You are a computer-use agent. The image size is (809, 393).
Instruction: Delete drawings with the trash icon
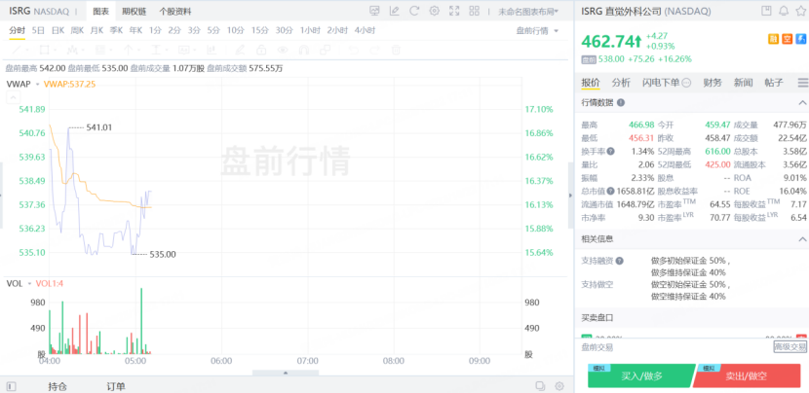pyautogui.click(x=396, y=50)
